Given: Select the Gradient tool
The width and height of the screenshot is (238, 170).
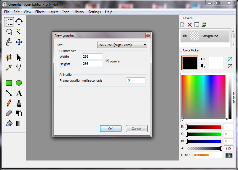Looking at the screenshot, I should tap(19, 123).
